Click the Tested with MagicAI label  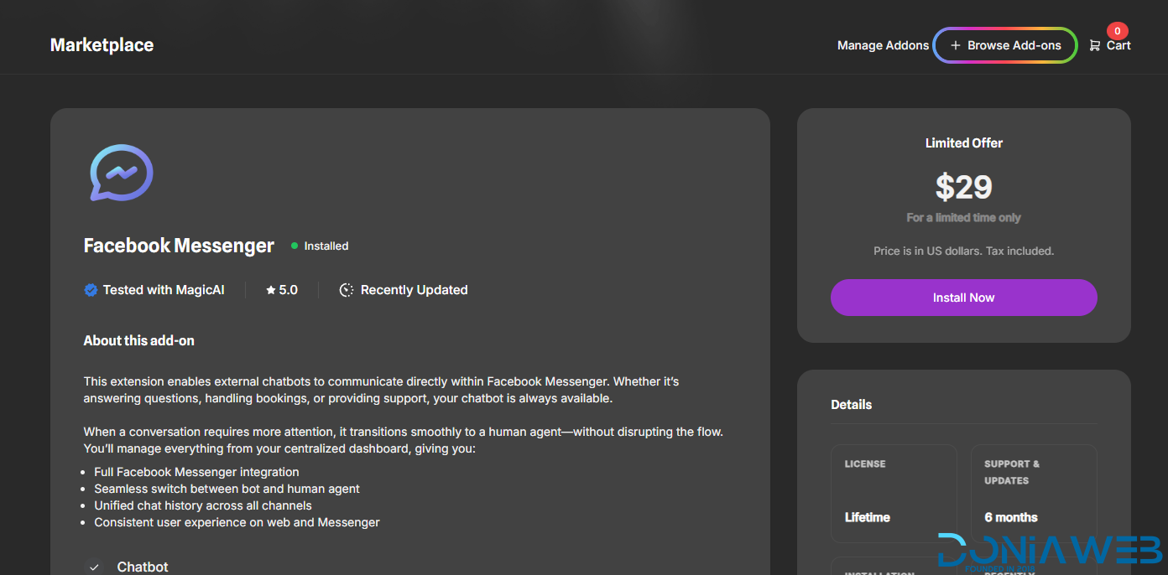(x=164, y=290)
